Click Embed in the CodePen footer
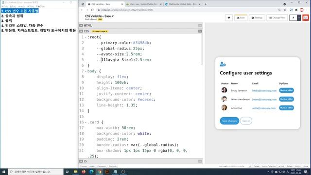This screenshot has width=311, height=175. click(x=290, y=166)
